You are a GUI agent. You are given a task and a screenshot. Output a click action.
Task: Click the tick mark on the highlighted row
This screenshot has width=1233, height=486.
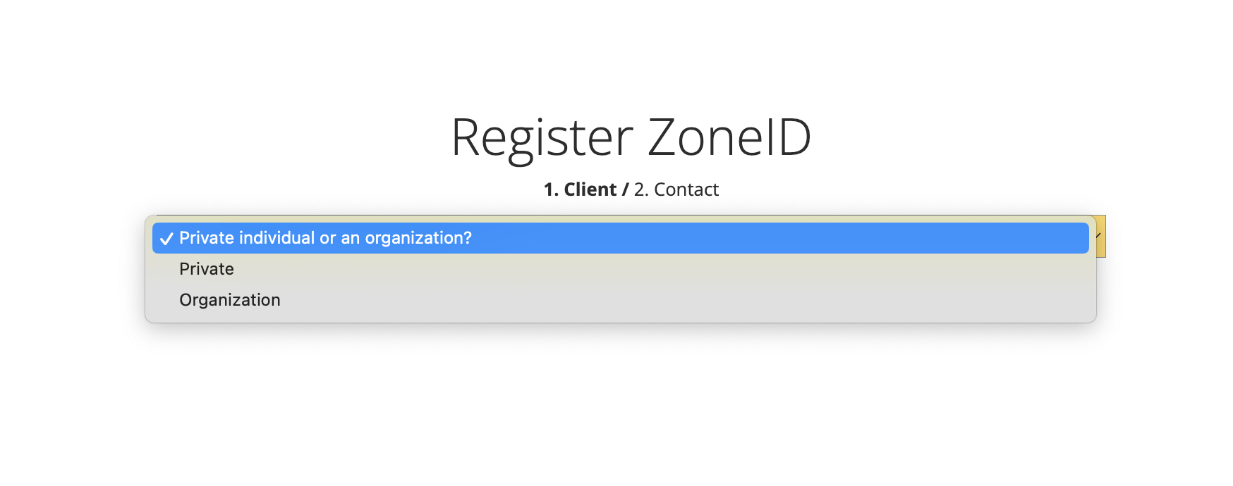coord(166,239)
